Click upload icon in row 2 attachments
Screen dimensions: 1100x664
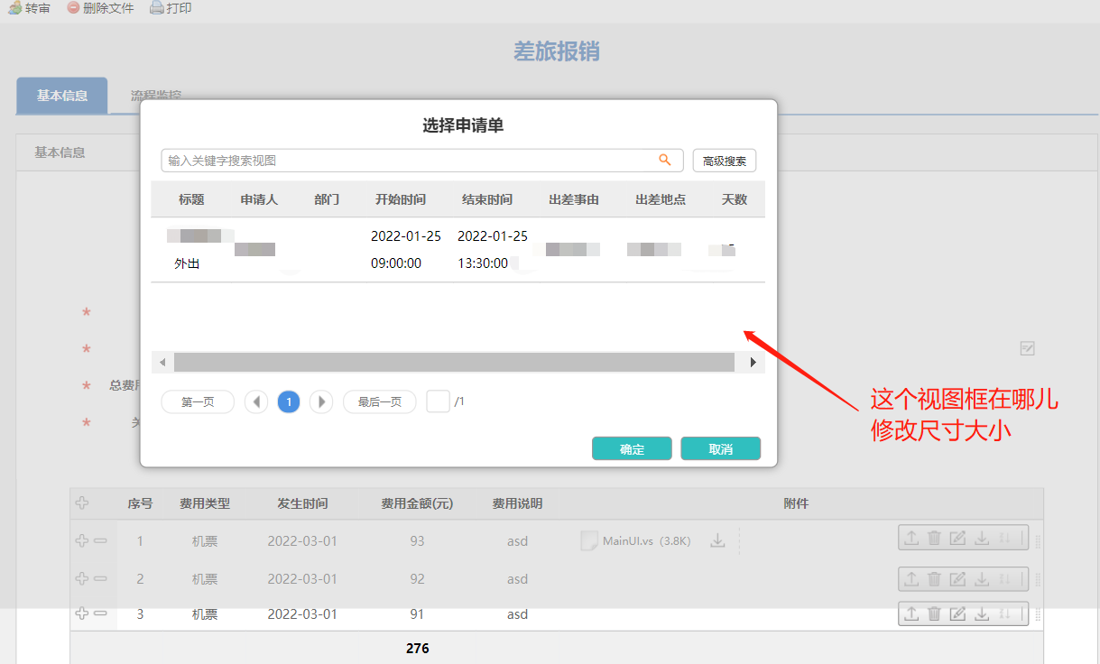tap(911, 577)
